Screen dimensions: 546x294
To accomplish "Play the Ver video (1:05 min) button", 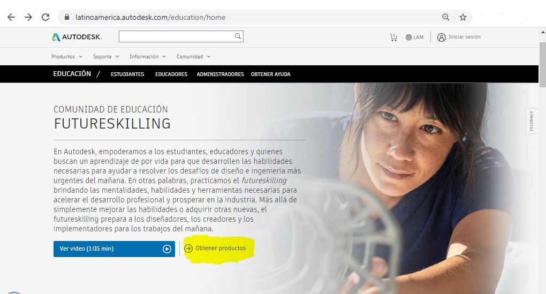I will tap(114, 248).
